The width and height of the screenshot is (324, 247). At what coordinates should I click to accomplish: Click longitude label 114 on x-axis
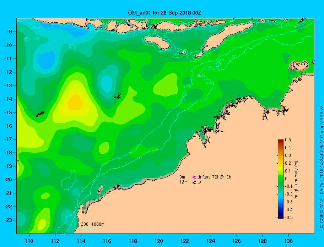point(81,241)
